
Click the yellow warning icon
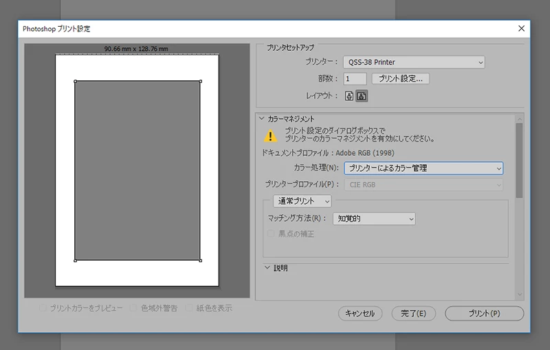270,135
